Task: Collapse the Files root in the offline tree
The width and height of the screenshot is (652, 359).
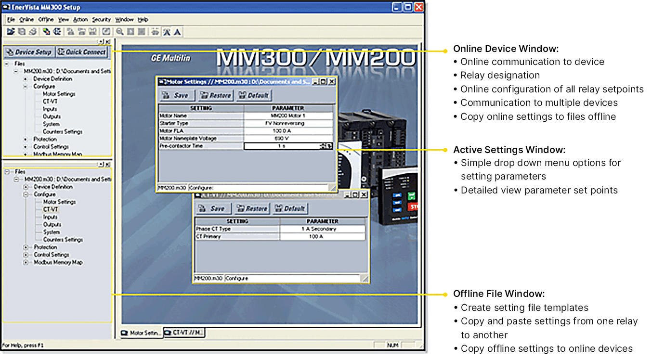Action: pos(7,172)
